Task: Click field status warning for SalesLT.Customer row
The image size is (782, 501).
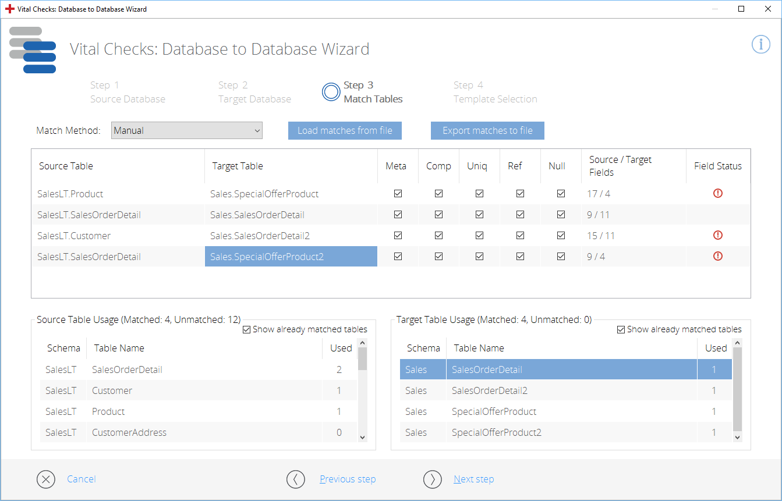Action: pos(717,235)
